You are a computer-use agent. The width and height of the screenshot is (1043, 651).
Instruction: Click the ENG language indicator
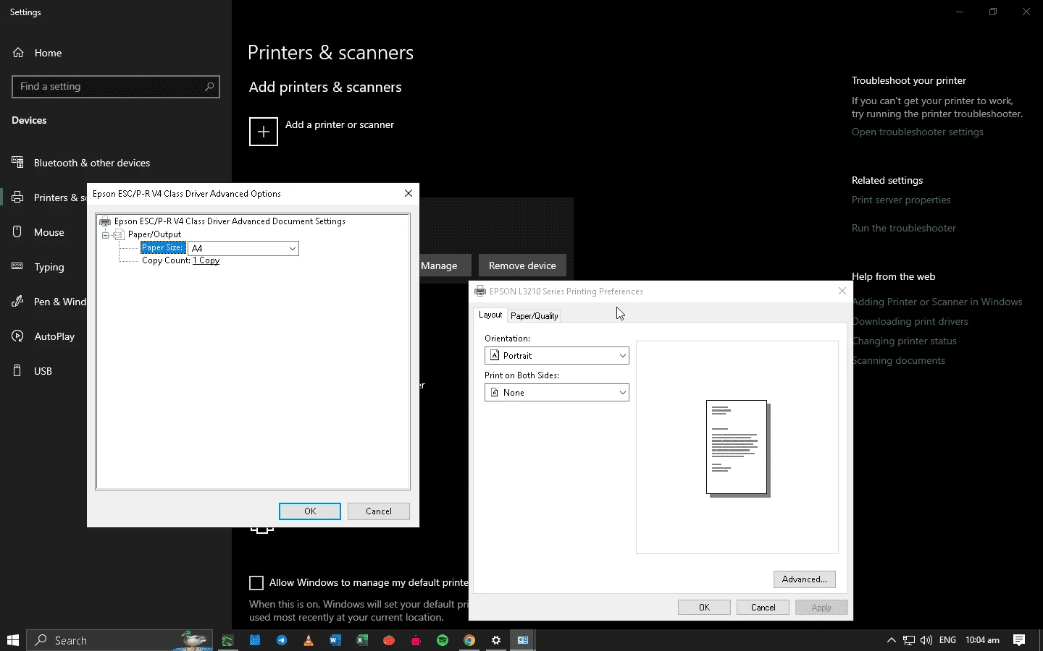[x=947, y=640]
